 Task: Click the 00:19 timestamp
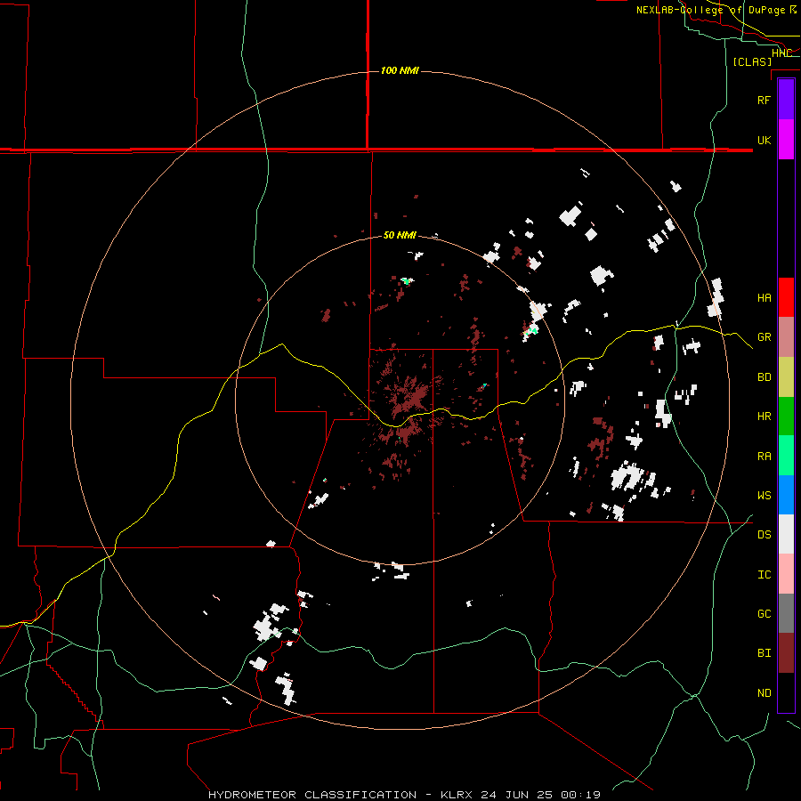(580, 795)
